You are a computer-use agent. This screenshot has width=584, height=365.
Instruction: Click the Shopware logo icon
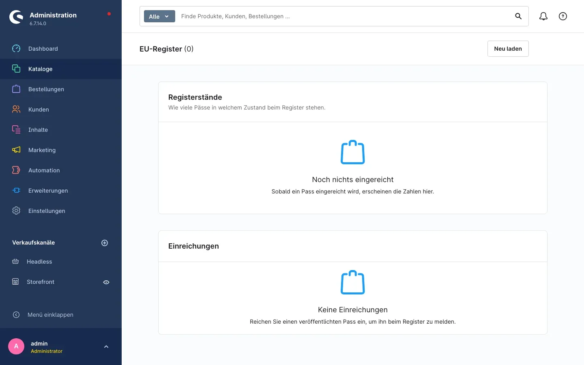click(x=16, y=17)
